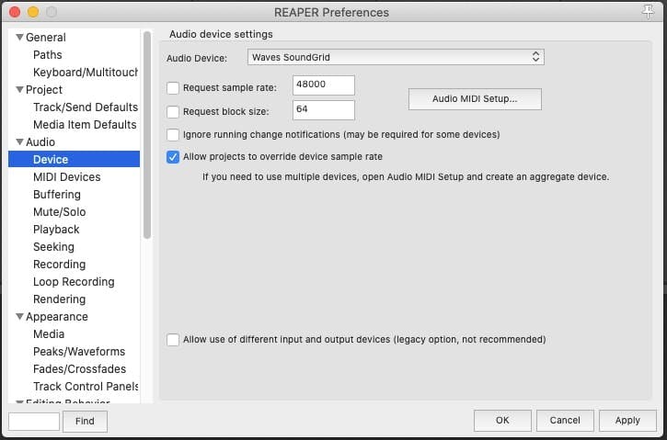Select Media Item Defaults page

85,124
